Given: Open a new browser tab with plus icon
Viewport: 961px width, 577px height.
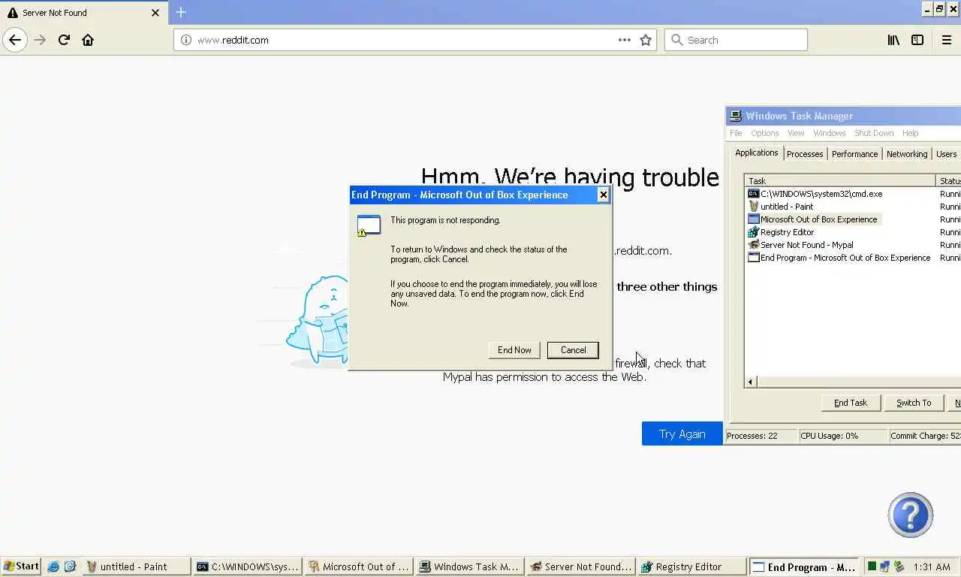Looking at the screenshot, I should point(181,12).
